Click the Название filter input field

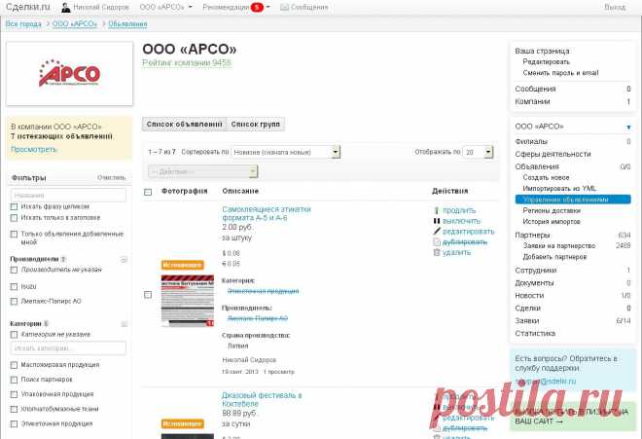(68, 196)
